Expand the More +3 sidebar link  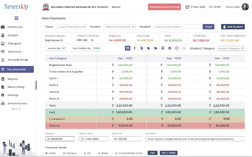(x=16, y=109)
